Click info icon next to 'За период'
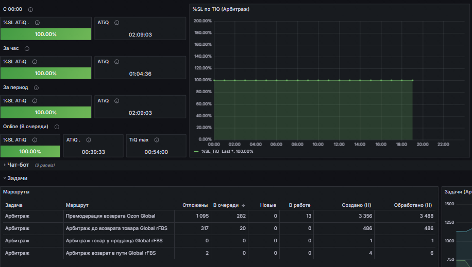The height and width of the screenshot is (267, 472). point(36,88)
